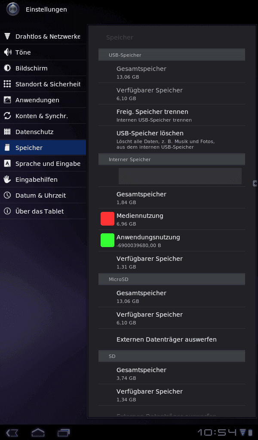Tap USB-Speicher löschen option
258x440 pixels.
click(x=172, y=140)
